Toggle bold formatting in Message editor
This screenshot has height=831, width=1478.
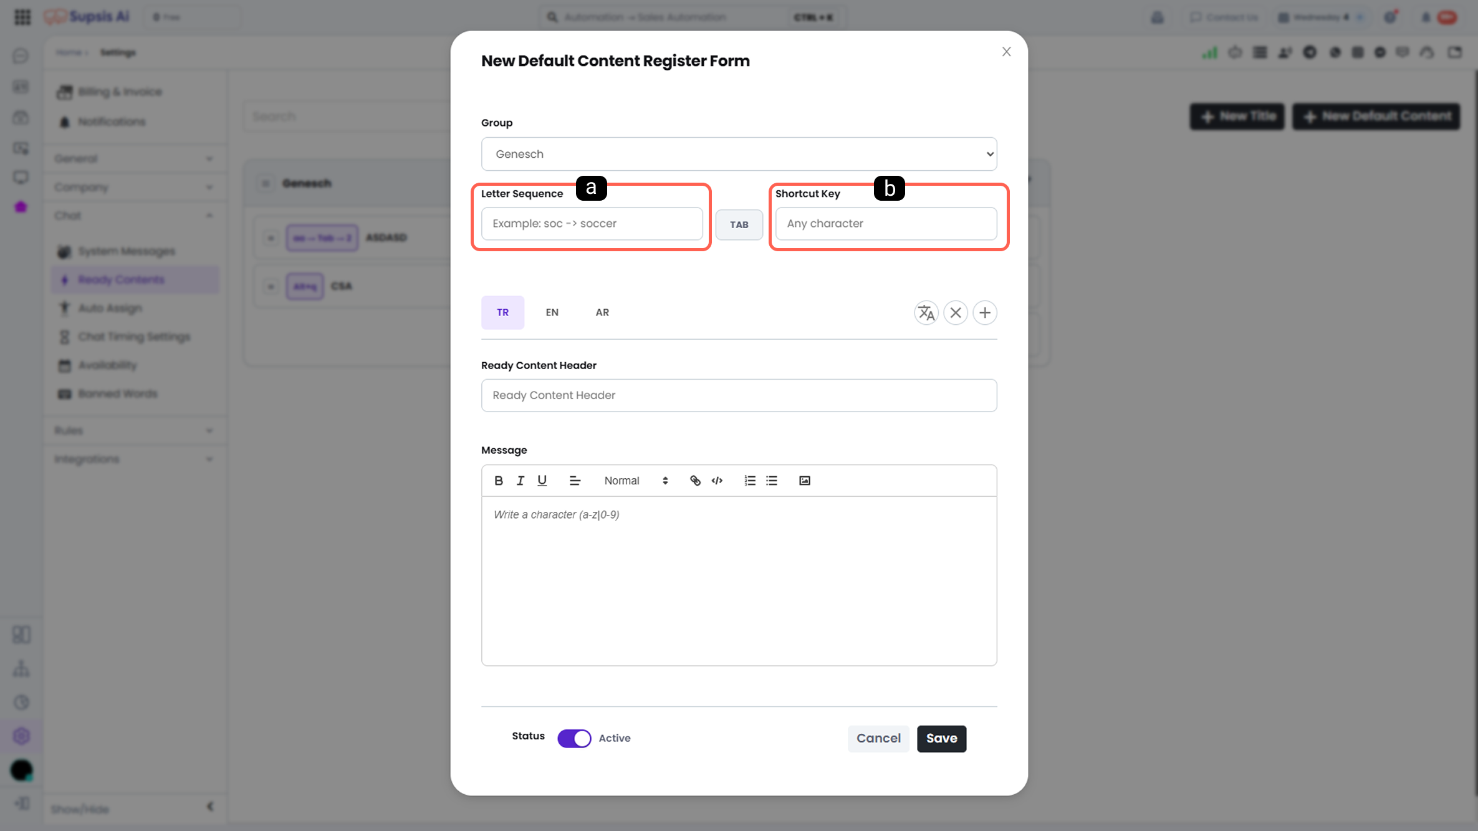pos(498,481)
